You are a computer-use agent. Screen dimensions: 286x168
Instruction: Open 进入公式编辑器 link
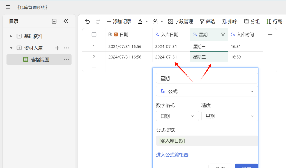pos(172,155)
